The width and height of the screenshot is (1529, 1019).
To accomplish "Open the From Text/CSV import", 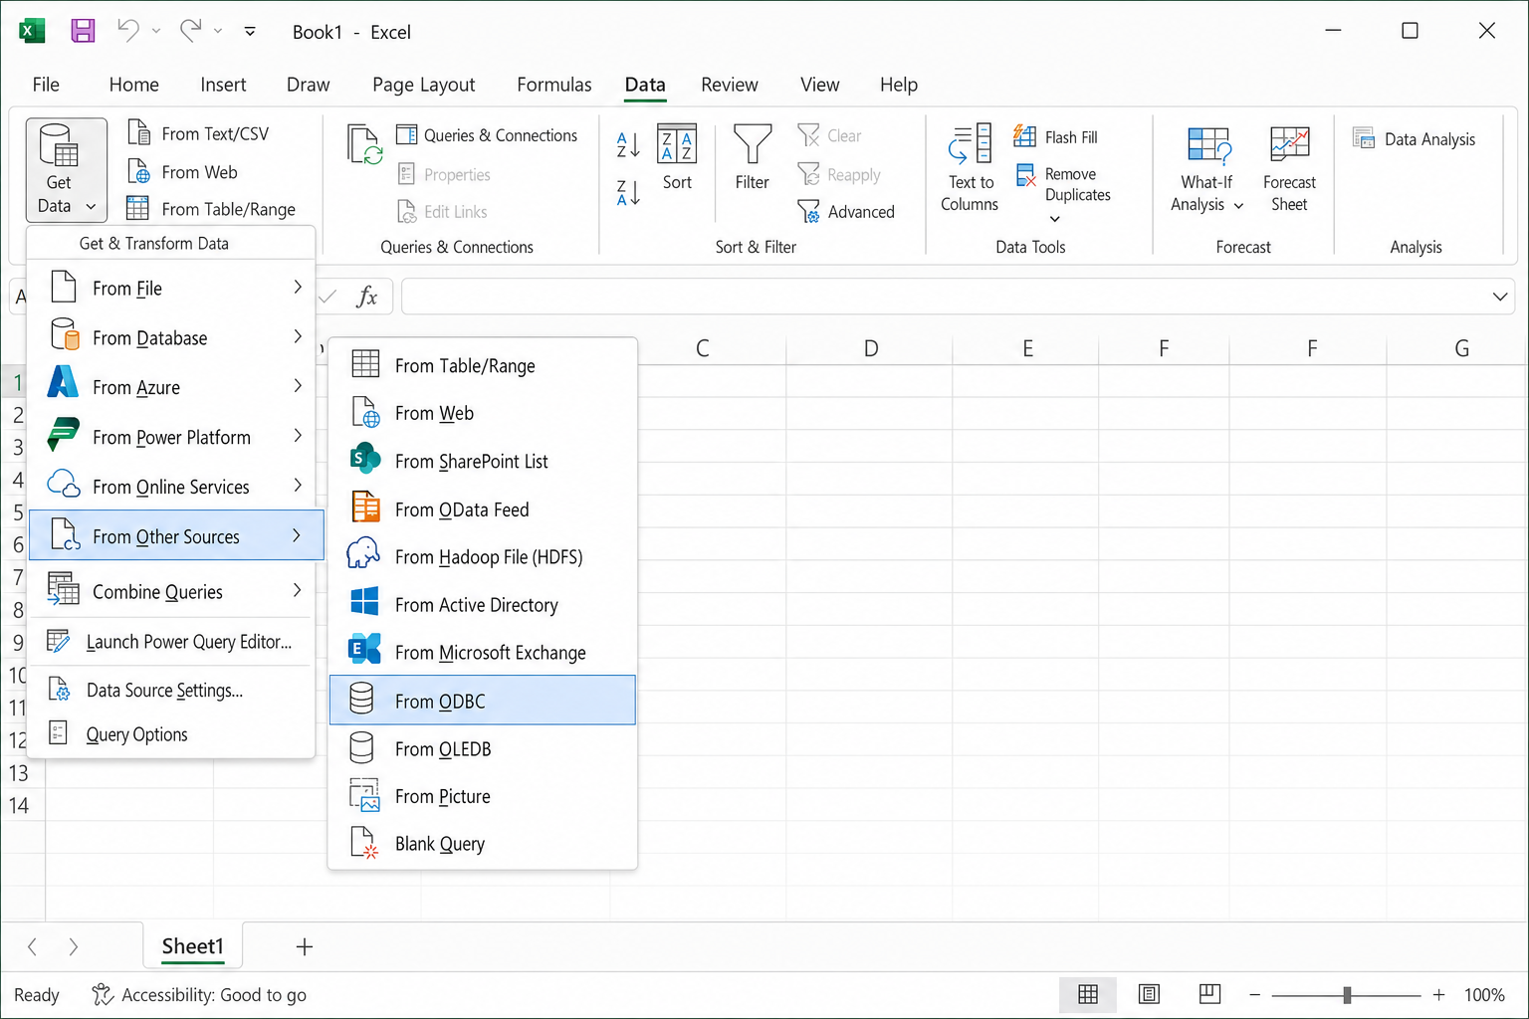I will [198, 133].
